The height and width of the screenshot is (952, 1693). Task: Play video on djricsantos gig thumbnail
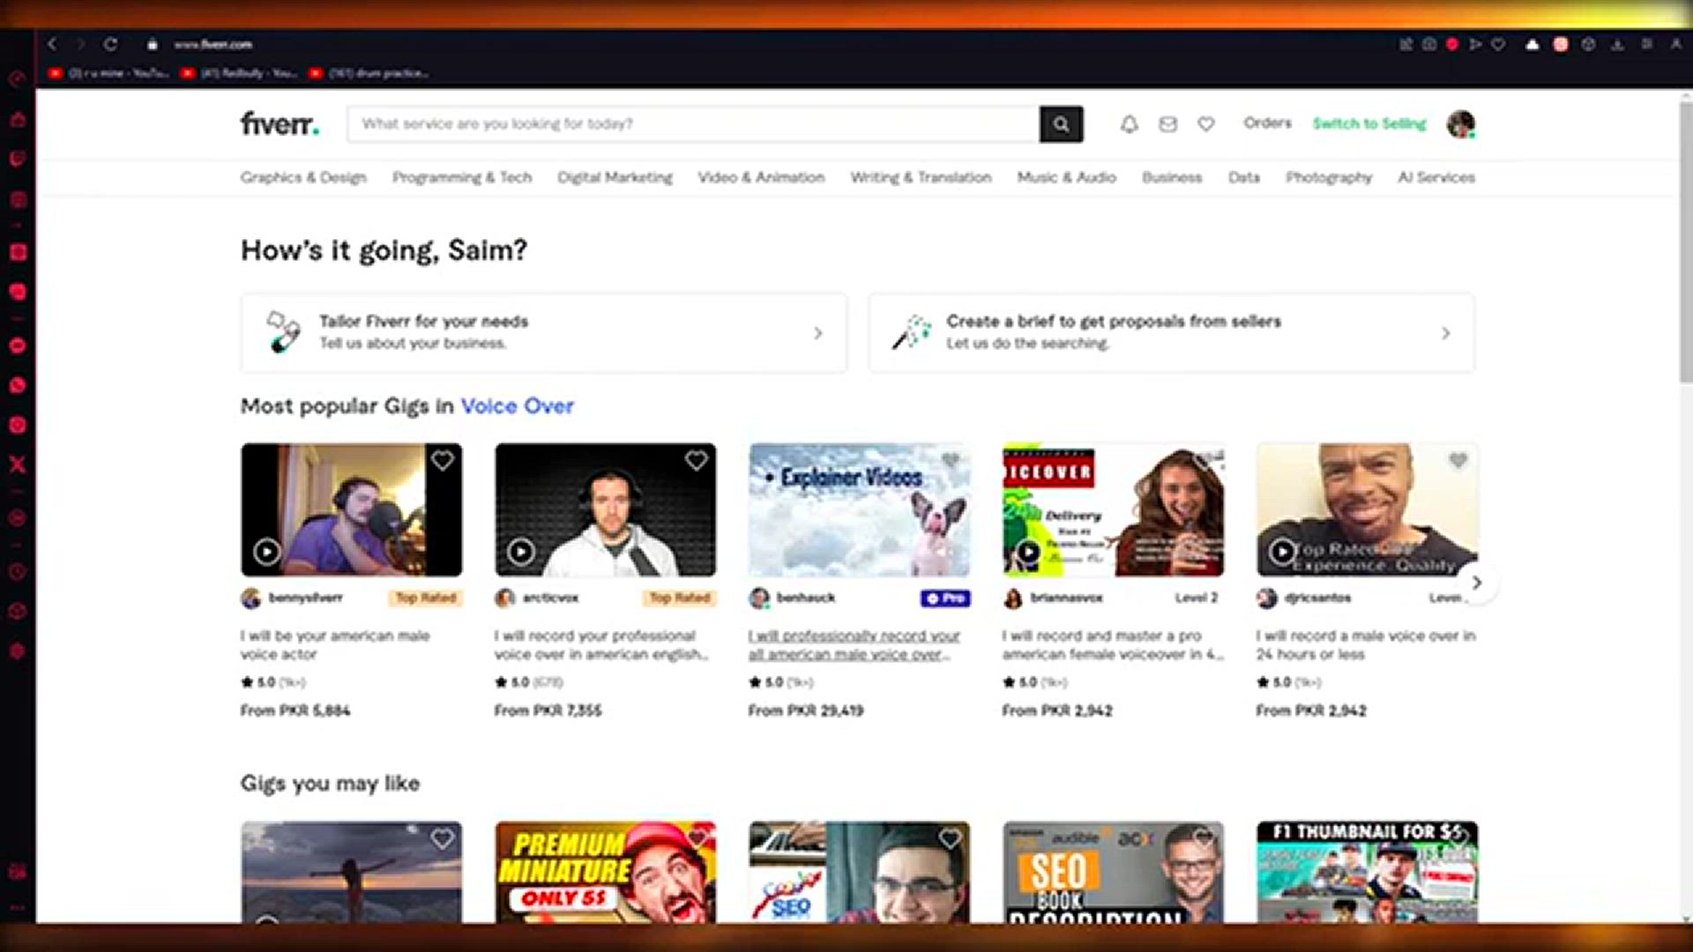[1283, 552]
